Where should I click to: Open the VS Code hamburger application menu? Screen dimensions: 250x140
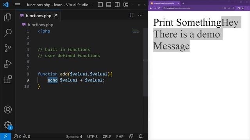[x=17, y=5]
